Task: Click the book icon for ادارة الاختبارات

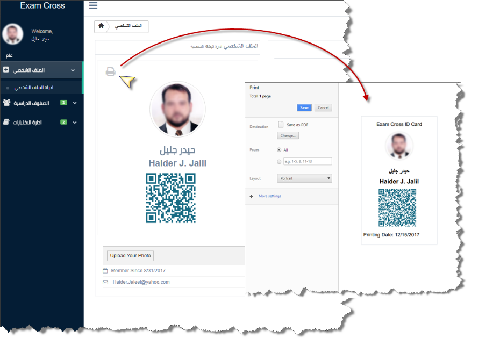Action: [6, 122]
